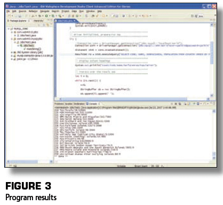The width and height of the screenshot is (223, 205).
Task: Open the Source menu
Action: click(22, 11)
